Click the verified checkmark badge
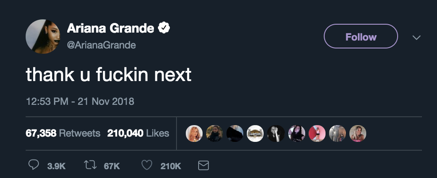437x178 pixels. pyautogui.click(x=165, y=29)
